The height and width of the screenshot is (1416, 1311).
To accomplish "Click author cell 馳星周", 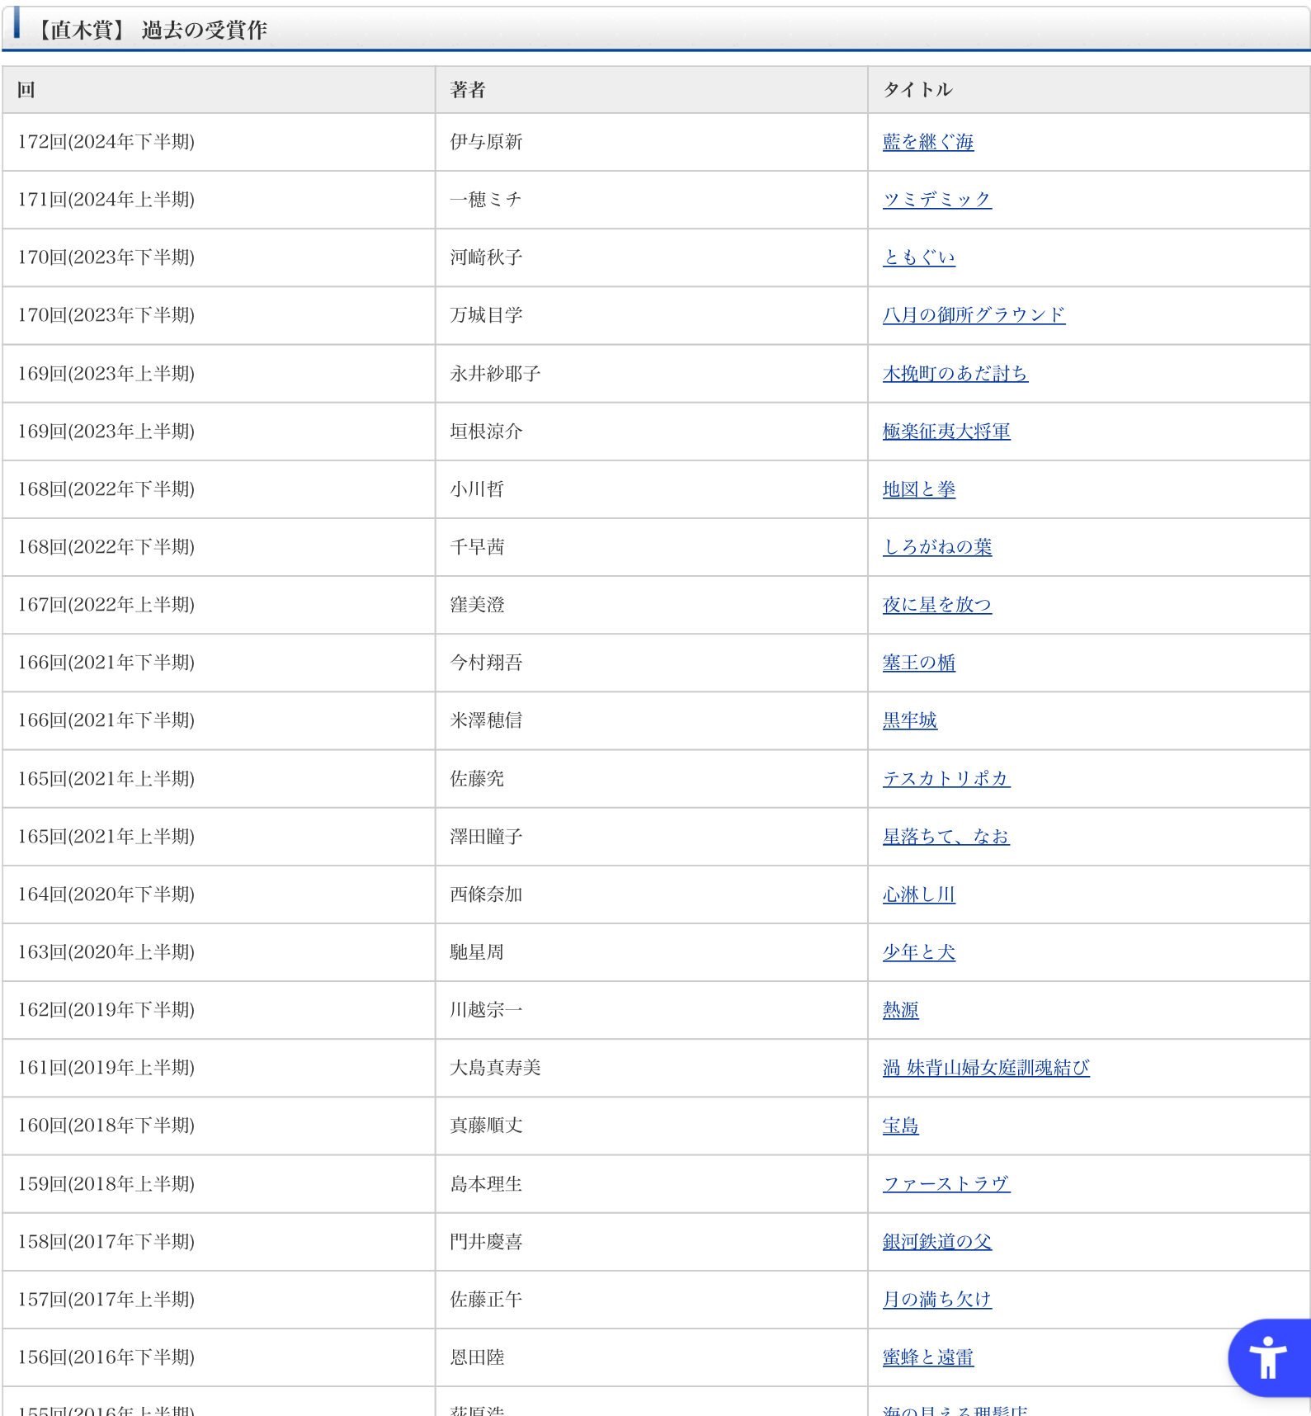I will (x=651, y=952).
